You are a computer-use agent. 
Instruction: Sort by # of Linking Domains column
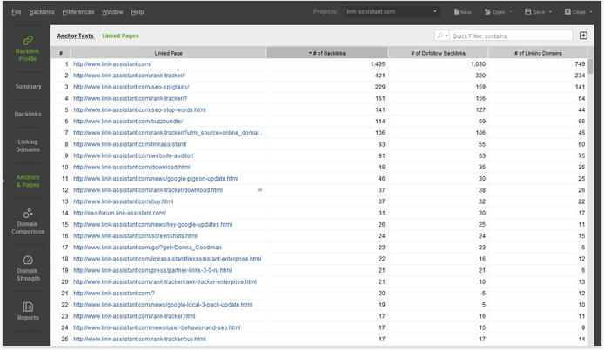tap(538, 53)
